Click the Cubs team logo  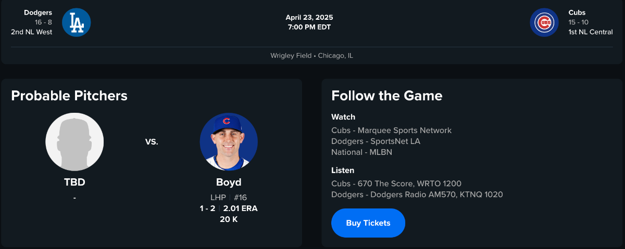[x=544, y=22]
